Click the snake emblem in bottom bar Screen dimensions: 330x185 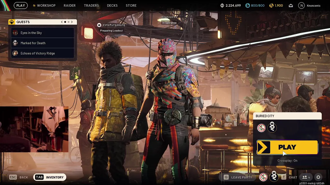(x=274, y=176)
